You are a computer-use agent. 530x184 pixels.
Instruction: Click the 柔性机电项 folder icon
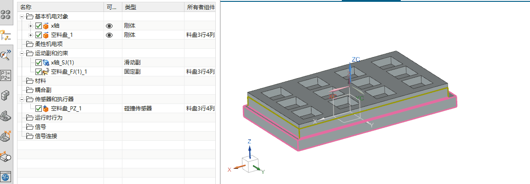(30, 44)
